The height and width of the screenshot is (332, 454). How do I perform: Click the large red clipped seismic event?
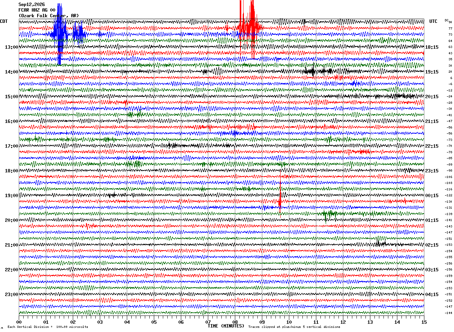pos(250,28)
